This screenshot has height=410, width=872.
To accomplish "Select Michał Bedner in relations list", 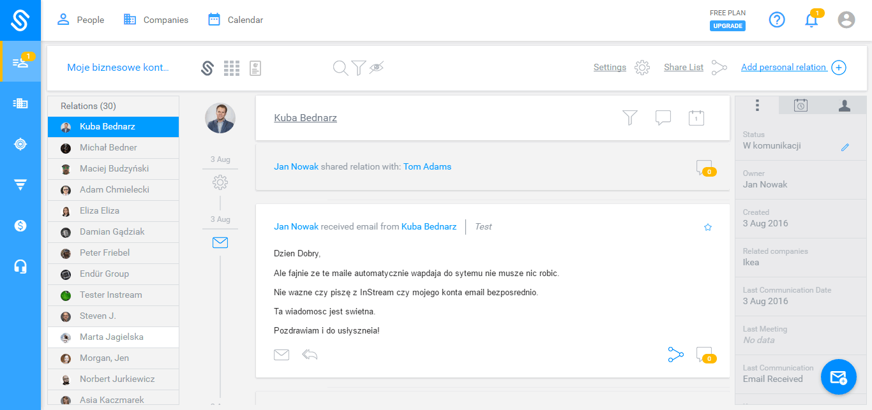I will (x=114, y=148).
